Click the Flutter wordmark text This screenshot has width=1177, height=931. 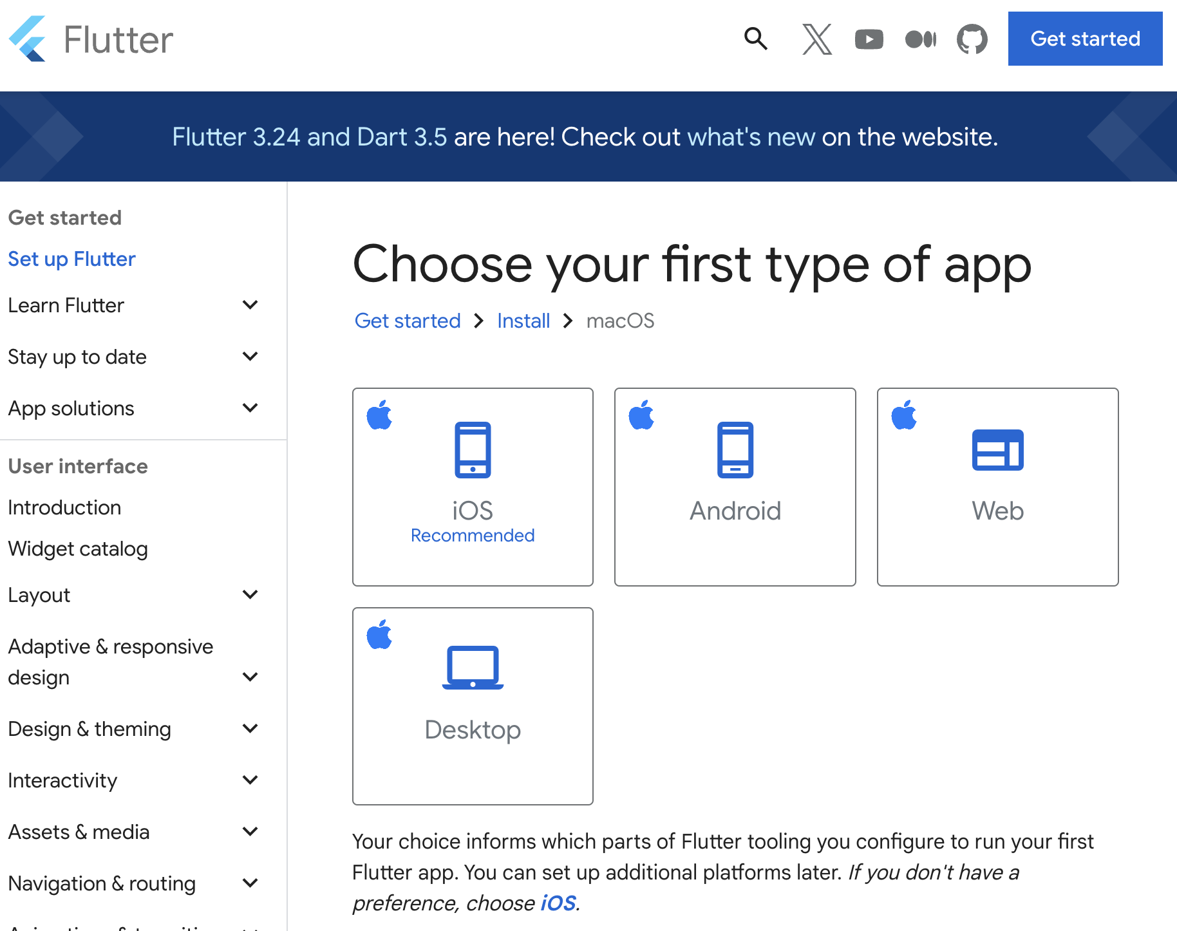pyautogui.click(x=118, y=40)
